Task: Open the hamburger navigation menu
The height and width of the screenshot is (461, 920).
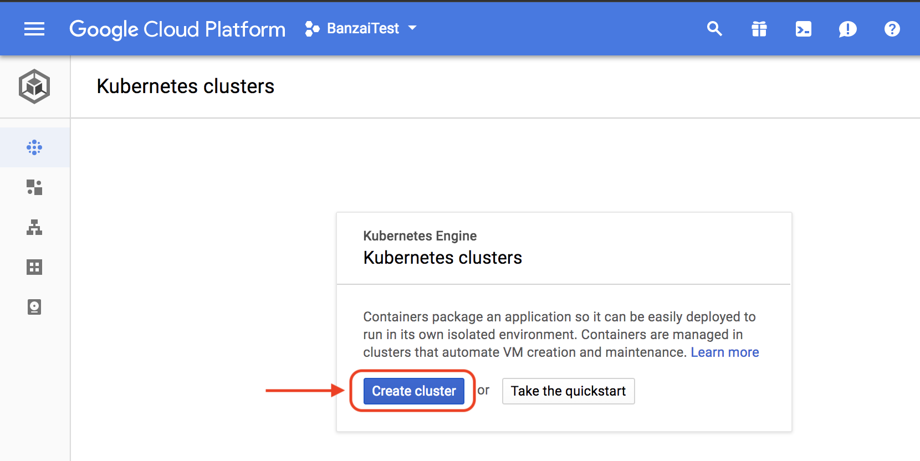Action: tap(34, 29)
